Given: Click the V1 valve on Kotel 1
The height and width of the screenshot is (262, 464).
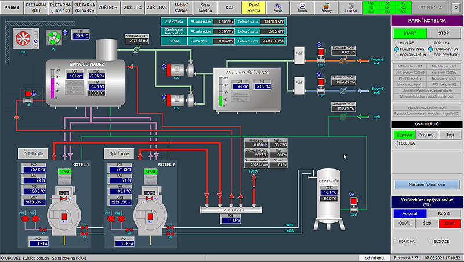Looking at the screenshot, I should point(64,198).
